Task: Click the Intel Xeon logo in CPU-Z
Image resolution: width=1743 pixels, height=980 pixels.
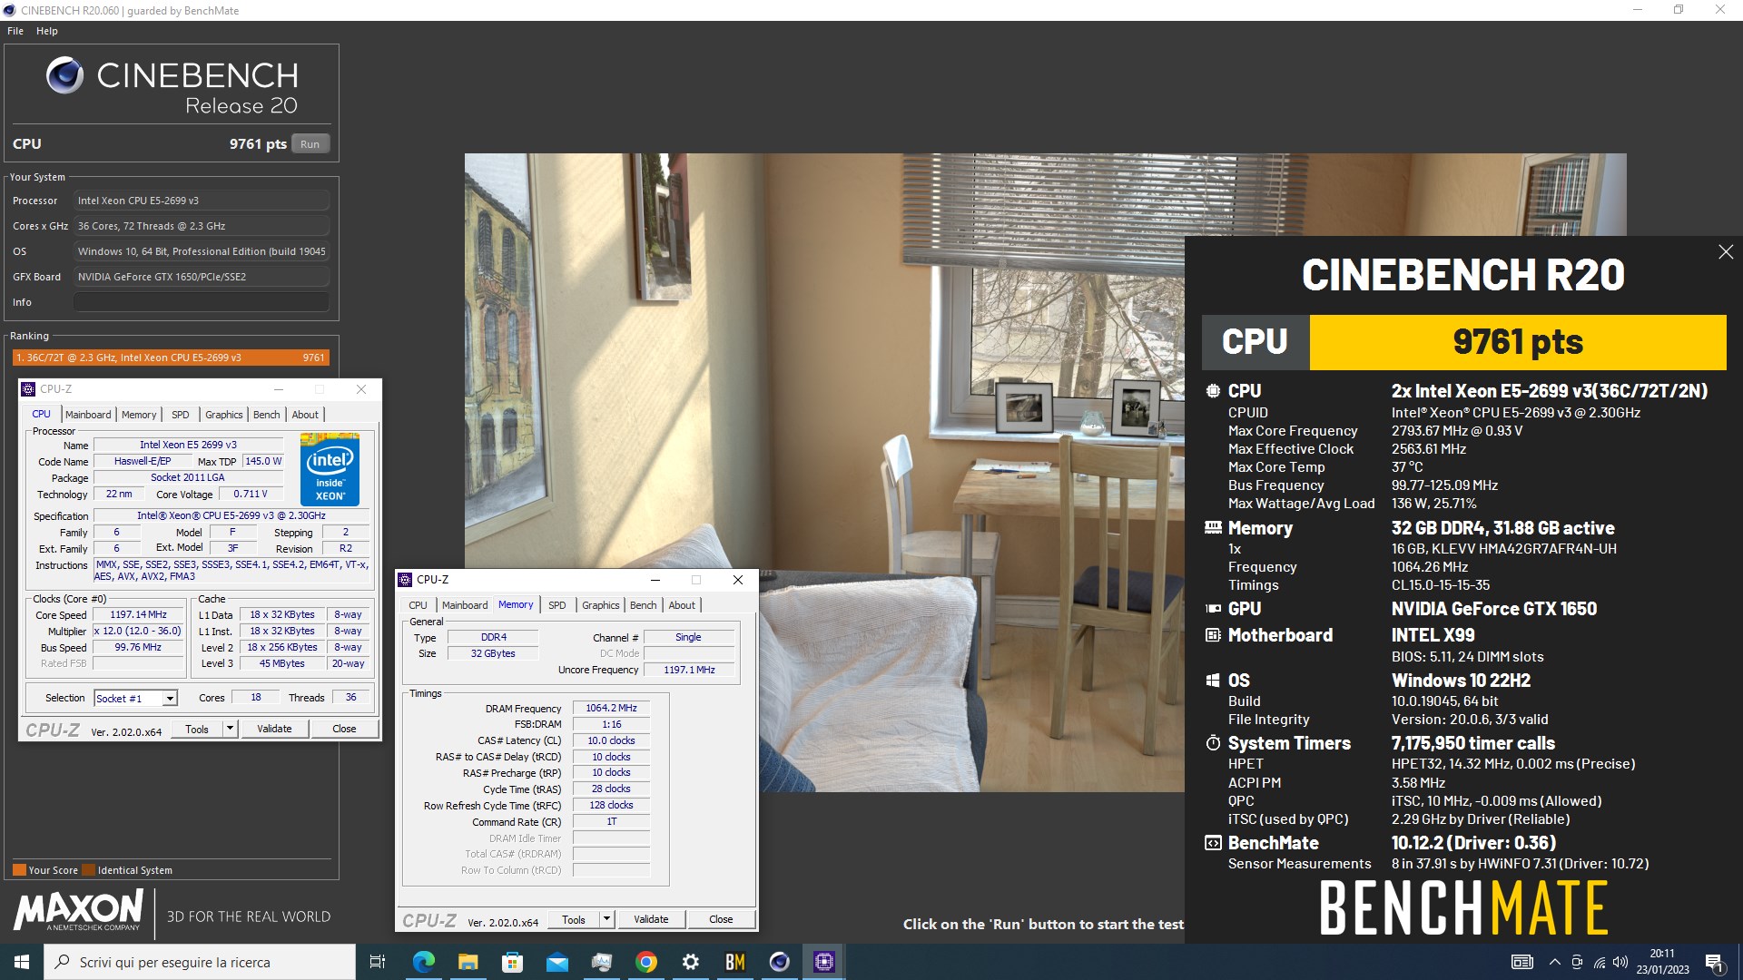Action: (330, 469)
